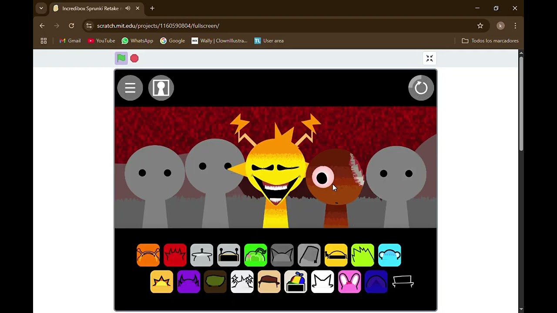557x313 pixels.
Task: Open the Chrome three-dot menu
Action: coord(515,26)
